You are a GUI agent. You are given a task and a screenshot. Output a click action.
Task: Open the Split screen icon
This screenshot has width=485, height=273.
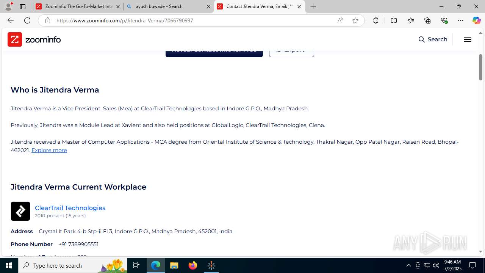[394, 20]
